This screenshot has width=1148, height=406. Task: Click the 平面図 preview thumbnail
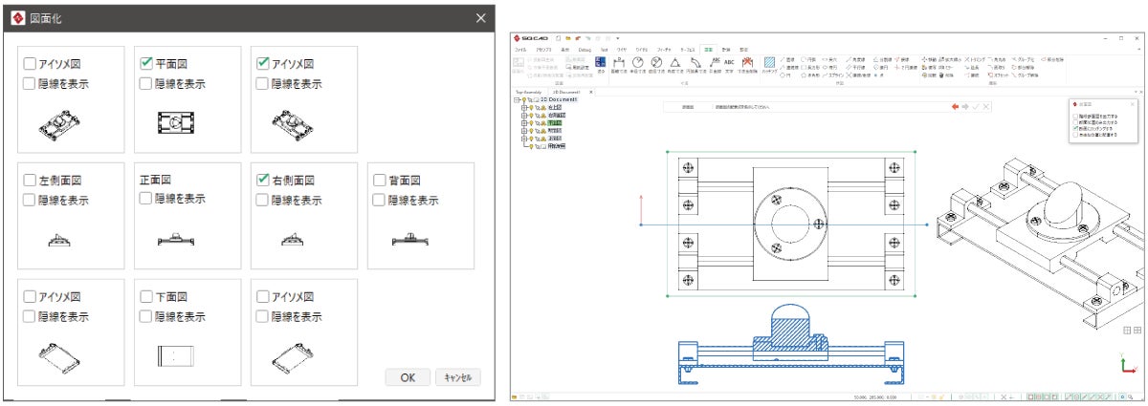pyautogui.click(x=175, y=122)
